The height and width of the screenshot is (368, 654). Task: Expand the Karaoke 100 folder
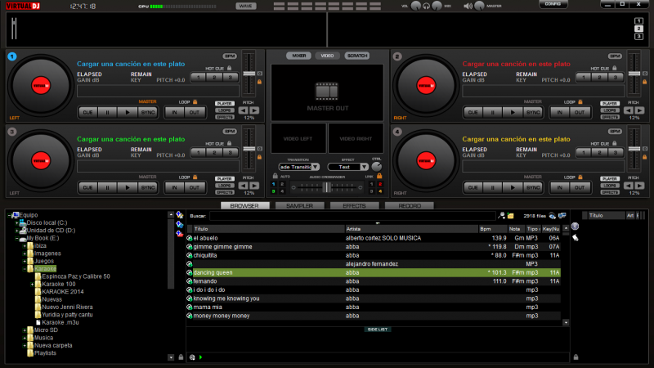(32, 284)
